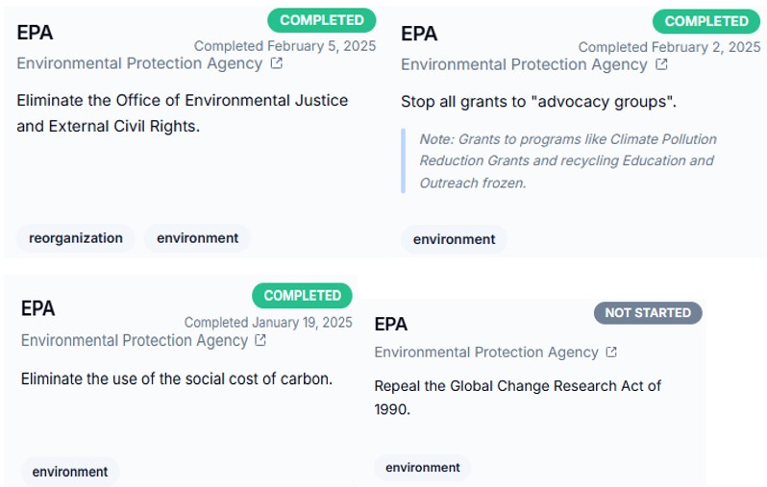The width and height of the screenshot is (767, 487).
Task: Select environment tag on advocacy groups card
Action: click(455, 239)
